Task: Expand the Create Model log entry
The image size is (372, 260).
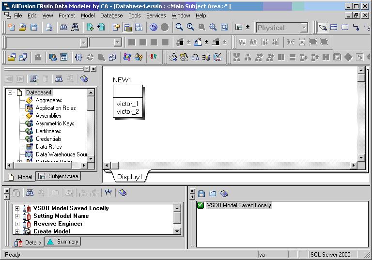Action: pos(17,231)
